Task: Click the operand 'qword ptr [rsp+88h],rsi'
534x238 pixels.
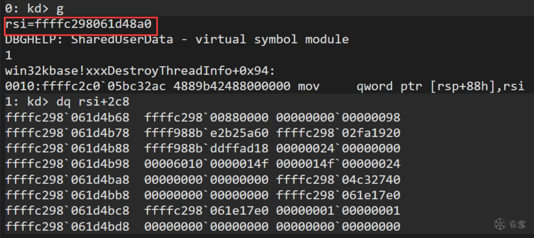Action: click(440, 86)
